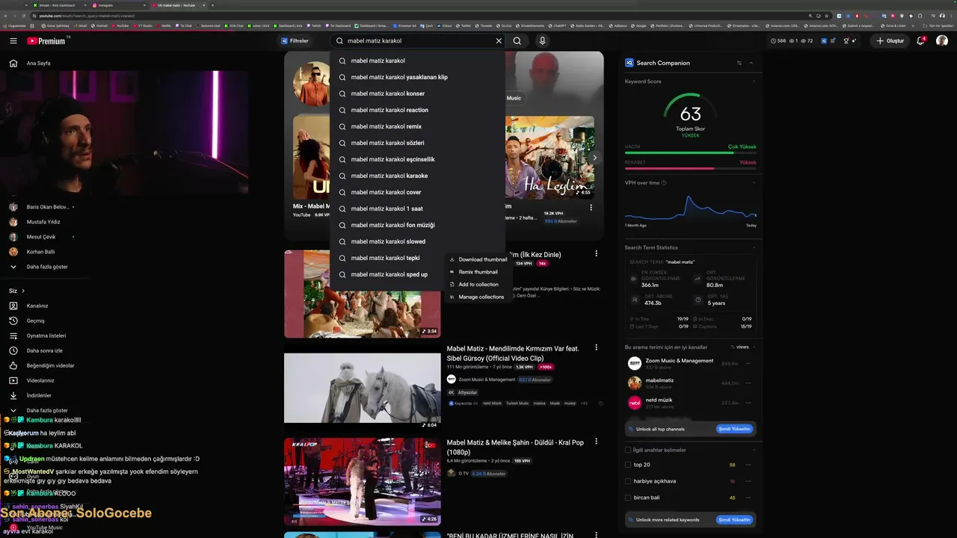The image size is (957, 538).
Task: Select Manage collections menu entry
Action: [x=477, y=297]
